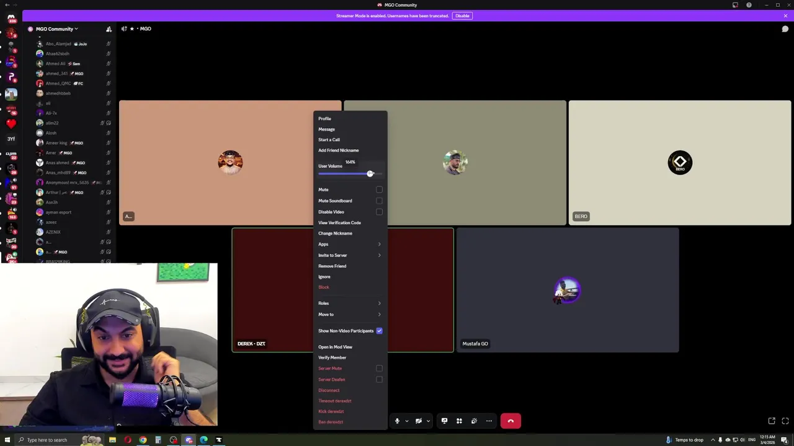Start screen share from call bar
Viewport: 794px width, 446px height.
pos(444,421)
